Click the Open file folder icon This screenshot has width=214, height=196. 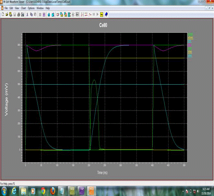[7, 14]
